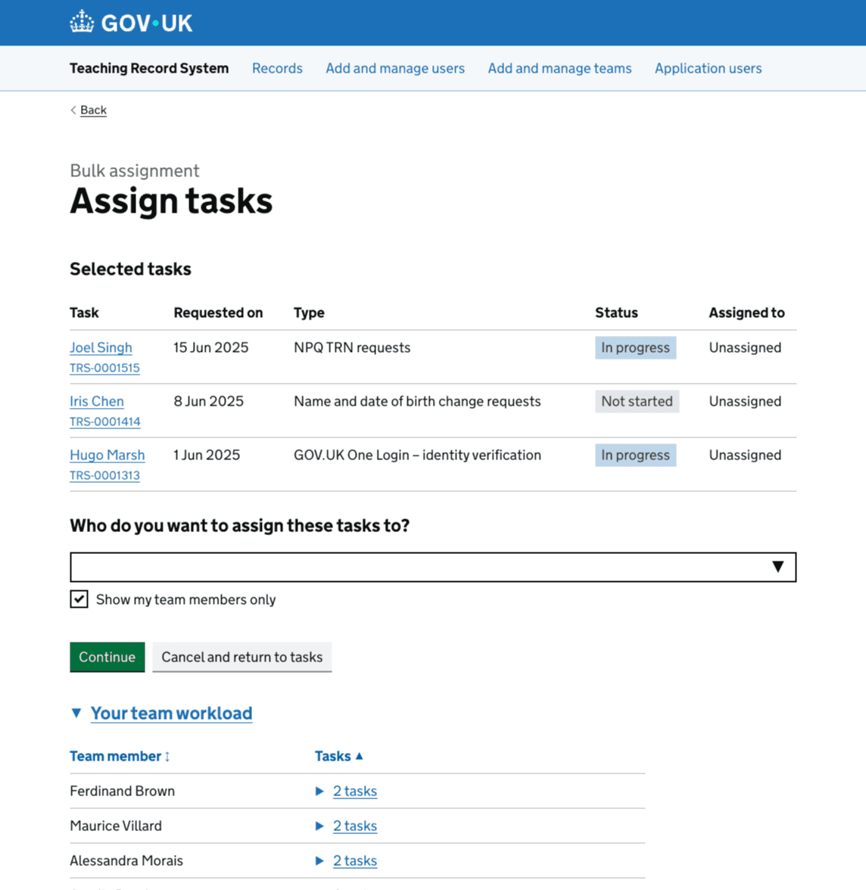The image size is (866, 890).
Task: Click Unassigned in Hugo Marsh row
Action: (745, 456)
